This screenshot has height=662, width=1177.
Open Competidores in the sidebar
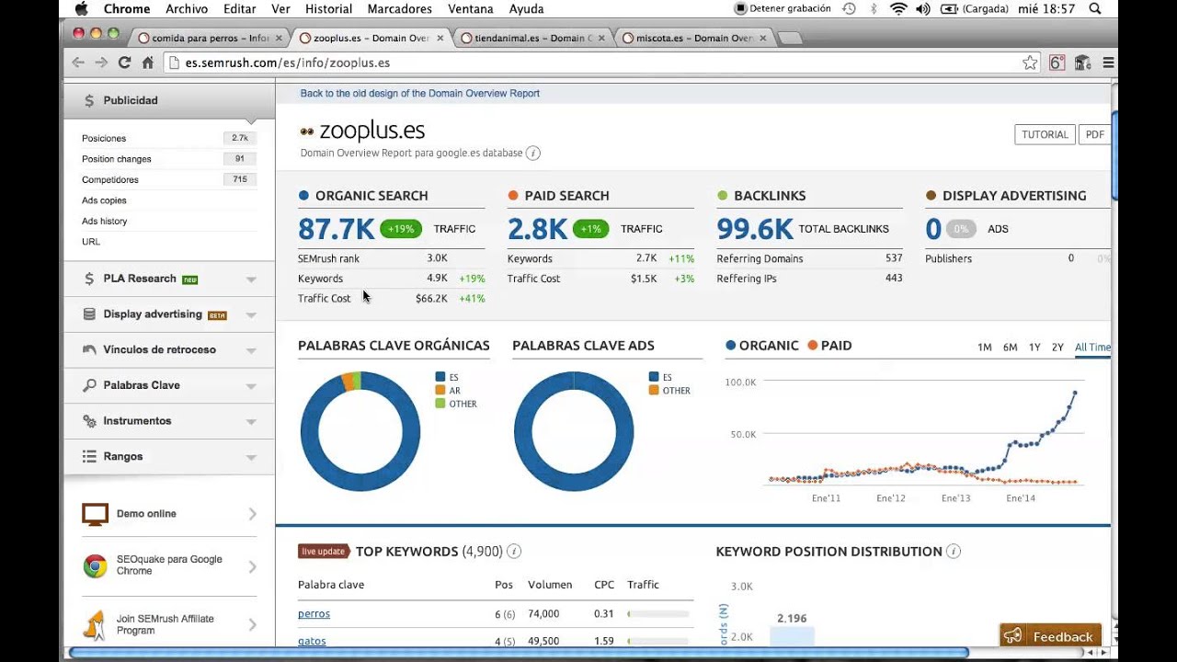pyautogui.click(x=110, y=179)
